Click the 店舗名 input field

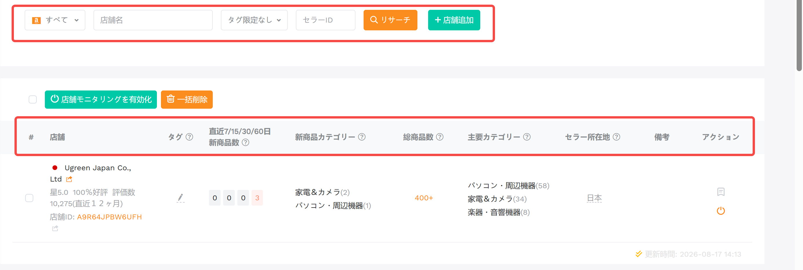pyautogui.click(x=153, y=20)
